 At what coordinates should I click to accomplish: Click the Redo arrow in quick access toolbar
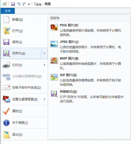(x=24, y=4)
